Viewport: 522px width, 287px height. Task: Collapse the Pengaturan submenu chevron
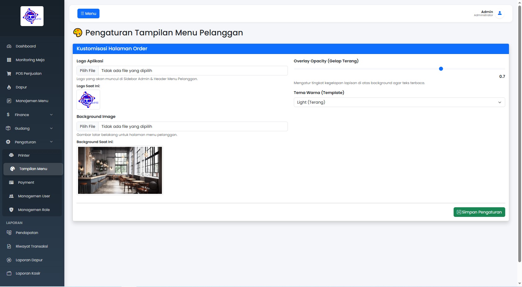click(51, 142)
